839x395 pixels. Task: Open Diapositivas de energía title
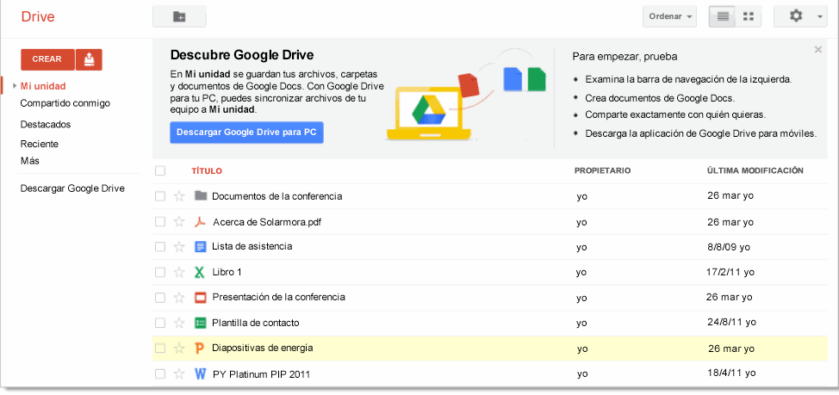pyautogui.click(x=263, y=348)
